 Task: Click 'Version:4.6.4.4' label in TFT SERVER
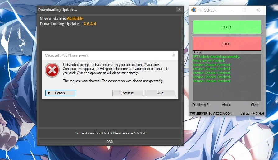pos(252,113)
